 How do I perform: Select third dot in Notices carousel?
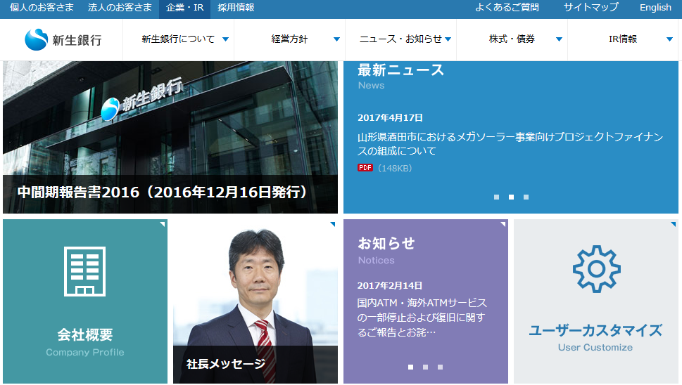(440, 367)
